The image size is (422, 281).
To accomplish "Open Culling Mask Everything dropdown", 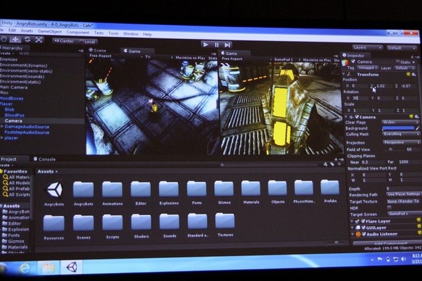I will 401,134.
